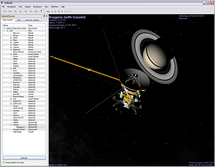
Task: Toggle the Eq equatorial grid button
Action: coord(48,11)
